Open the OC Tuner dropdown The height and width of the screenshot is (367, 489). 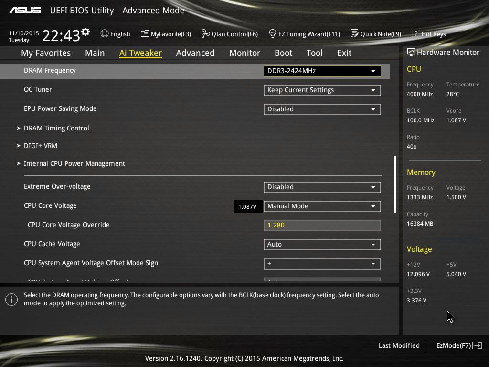click(x=322, y=90)
